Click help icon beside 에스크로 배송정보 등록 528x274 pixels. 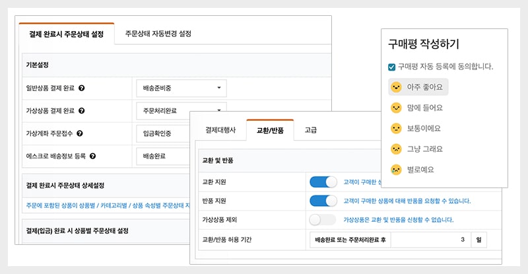(x=93, y=156)
